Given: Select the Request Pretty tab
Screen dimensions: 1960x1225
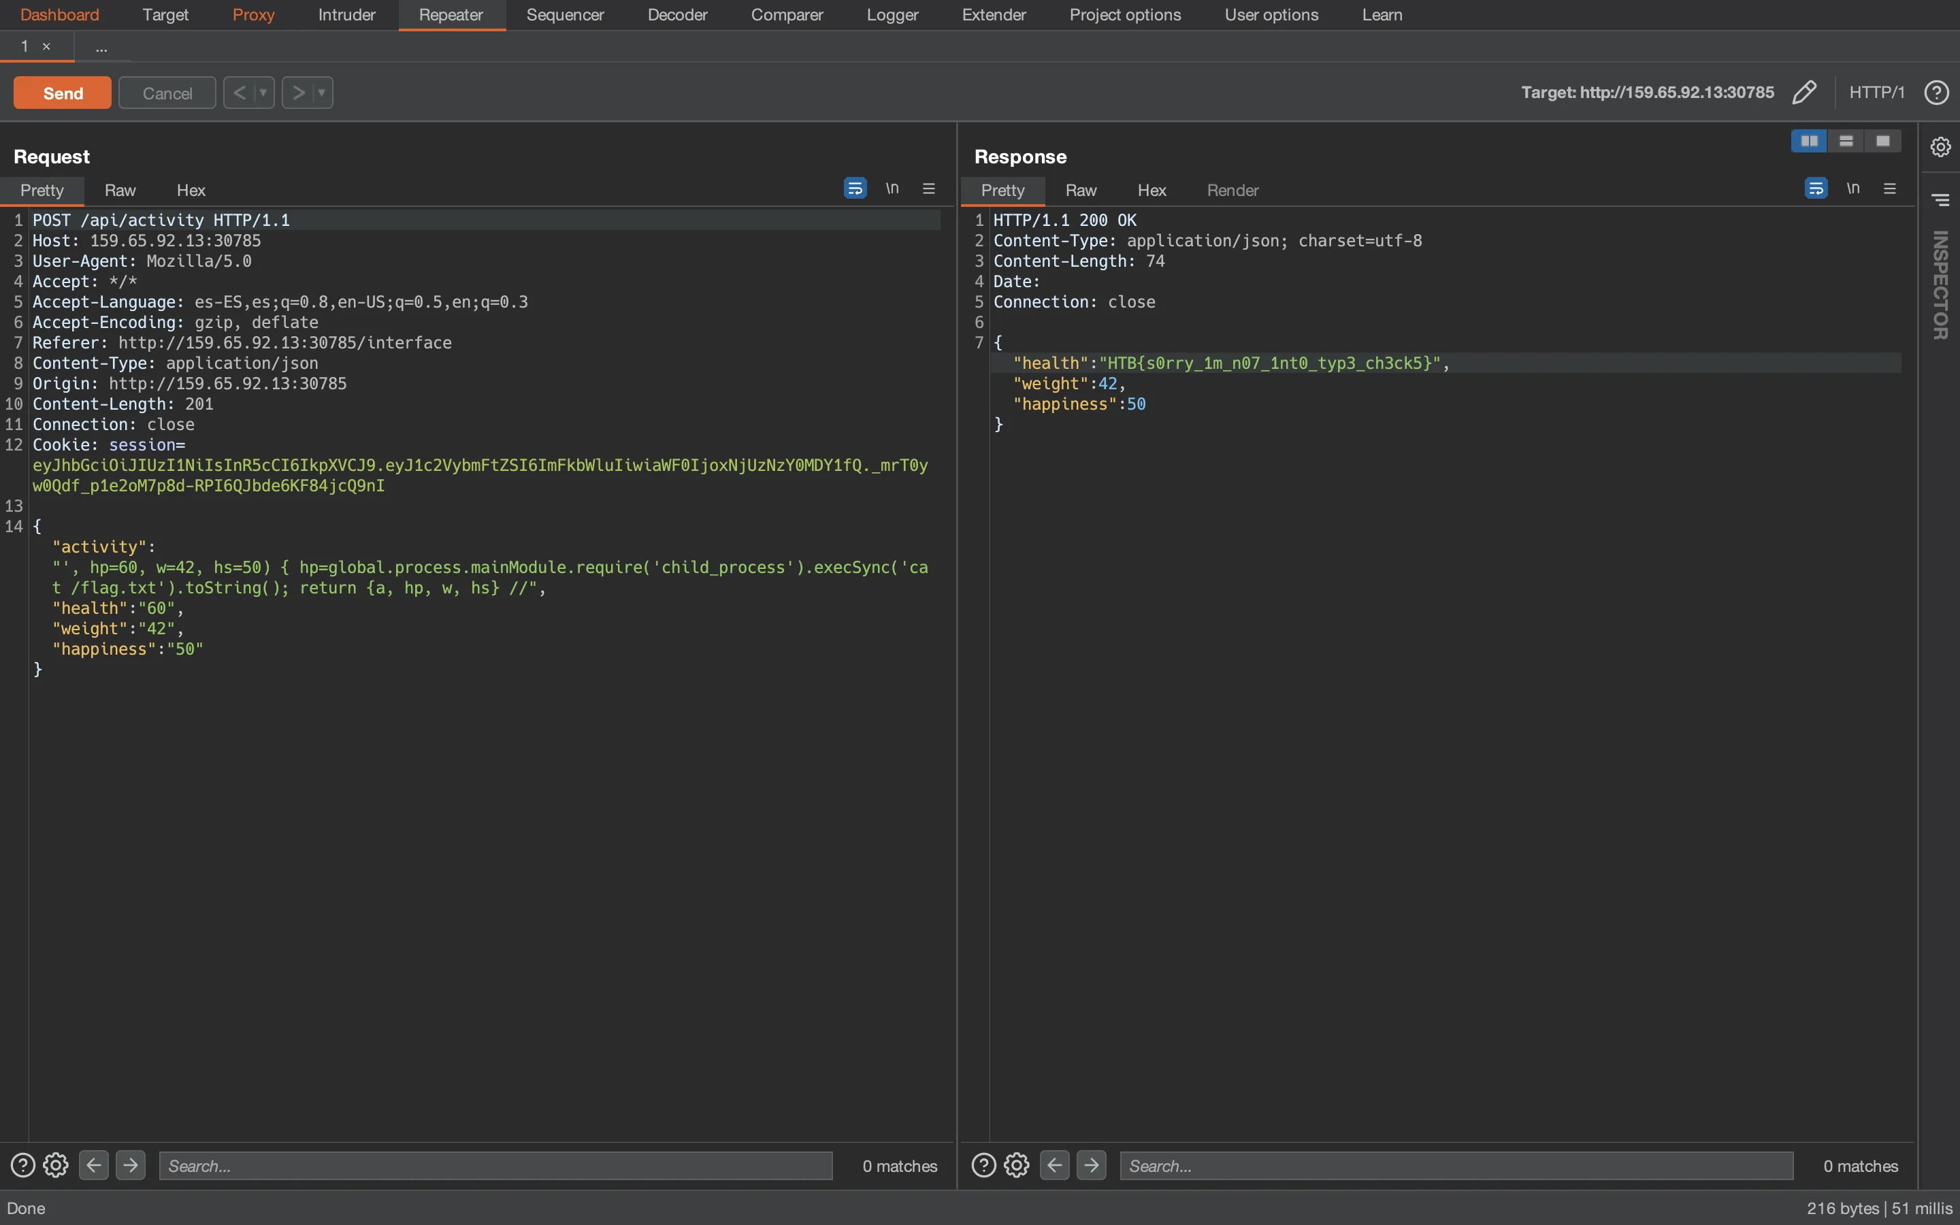Looking at the screenshot, I should pos(42,191).
